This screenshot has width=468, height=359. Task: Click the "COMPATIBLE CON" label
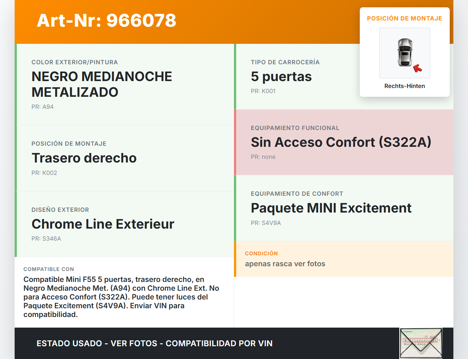(49, 269)
